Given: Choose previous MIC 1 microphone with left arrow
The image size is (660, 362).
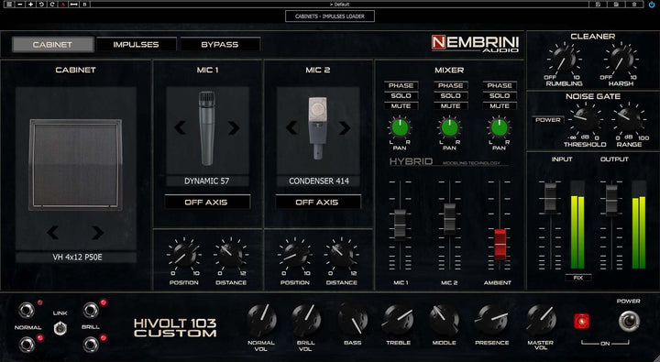Looking at the screenshot, I should (181, 127).
